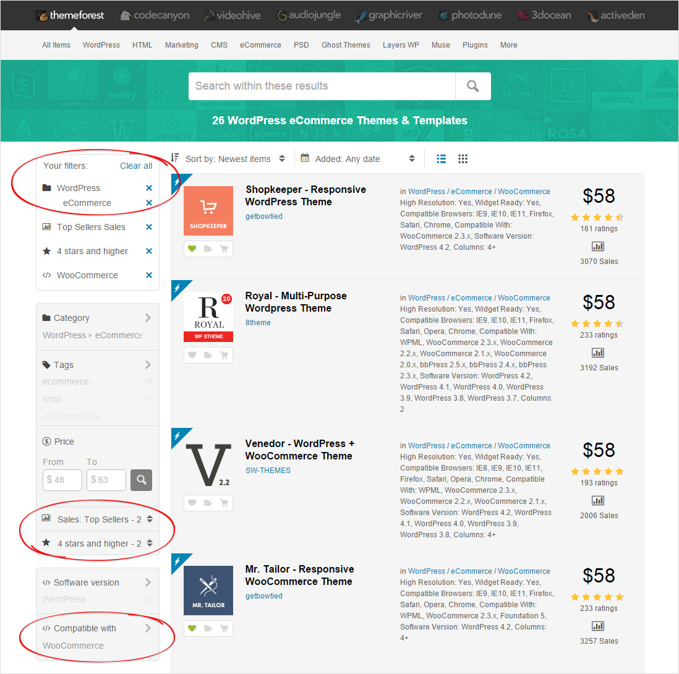Select the ecommerce tag filter

[x=66, y=382]
